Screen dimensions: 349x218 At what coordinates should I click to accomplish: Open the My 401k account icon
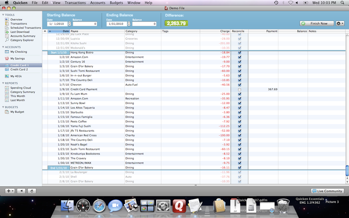click(x=7, y=76)
